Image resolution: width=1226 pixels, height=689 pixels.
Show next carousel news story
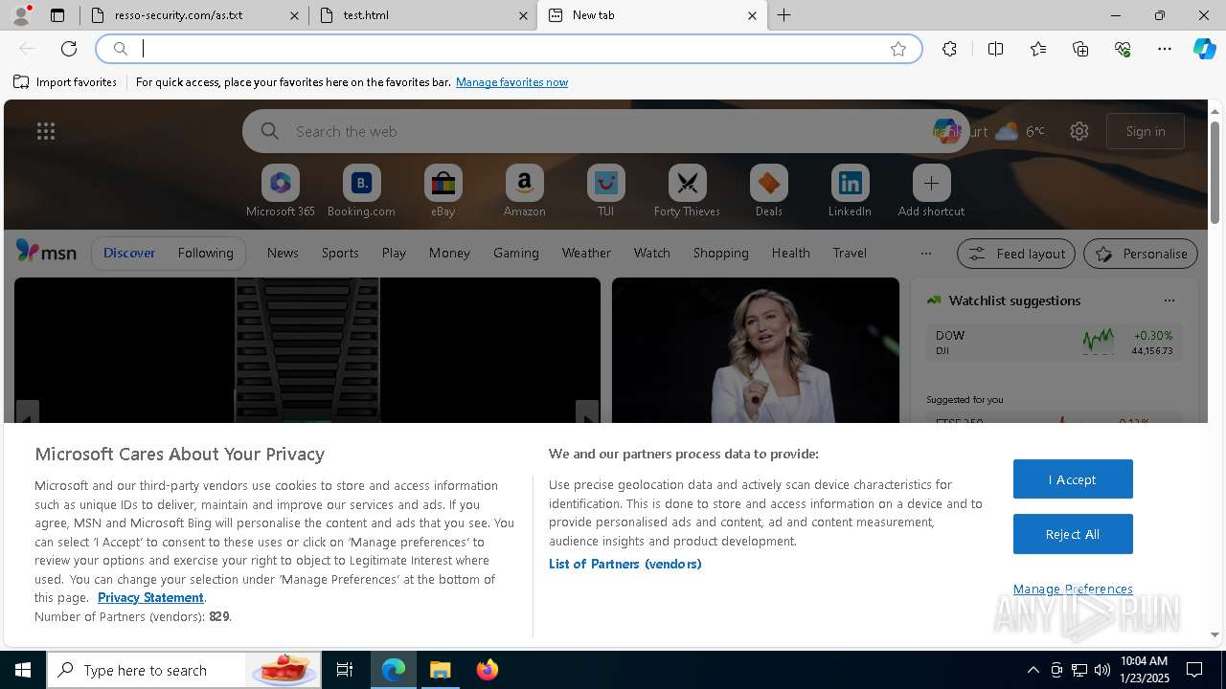click(587, 413)
